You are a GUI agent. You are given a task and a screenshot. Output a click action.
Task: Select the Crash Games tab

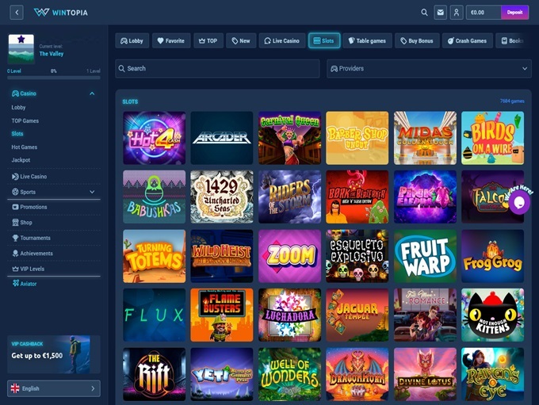[467, 40]
